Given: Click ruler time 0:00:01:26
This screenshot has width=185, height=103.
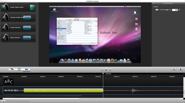Looking at the screenshot, I should click(x=154, y=77).
